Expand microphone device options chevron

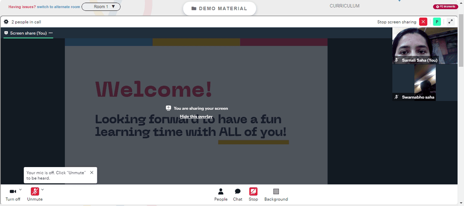(42, 189)
